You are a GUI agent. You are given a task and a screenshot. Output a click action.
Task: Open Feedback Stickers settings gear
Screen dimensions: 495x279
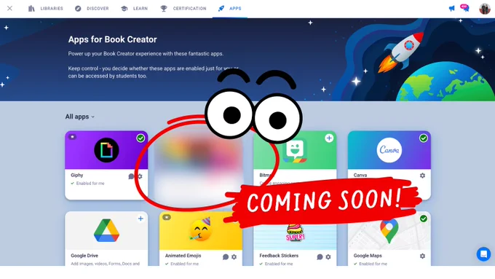[328, 257]
